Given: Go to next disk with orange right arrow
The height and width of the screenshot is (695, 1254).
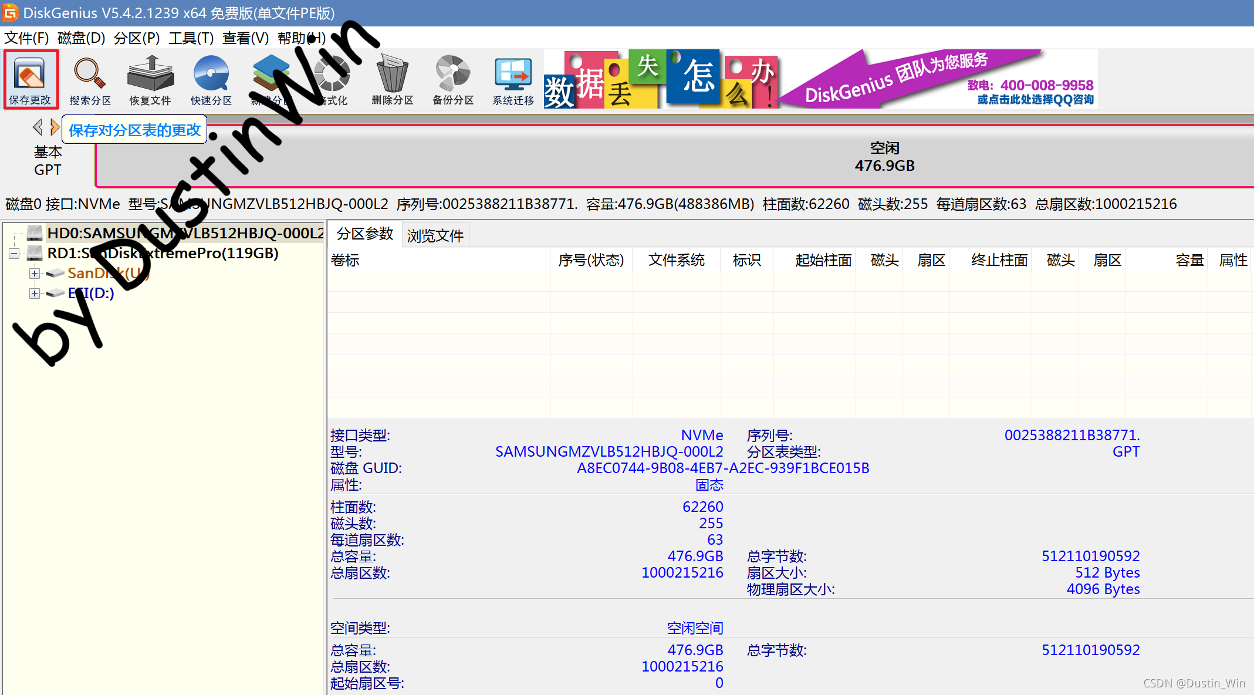Looking at the screenshot, I should (55, 127).
